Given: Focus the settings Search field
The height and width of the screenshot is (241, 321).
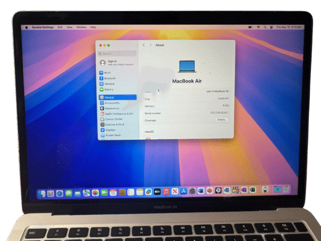Looking at the screenshot, I should (x=117, y=54).
